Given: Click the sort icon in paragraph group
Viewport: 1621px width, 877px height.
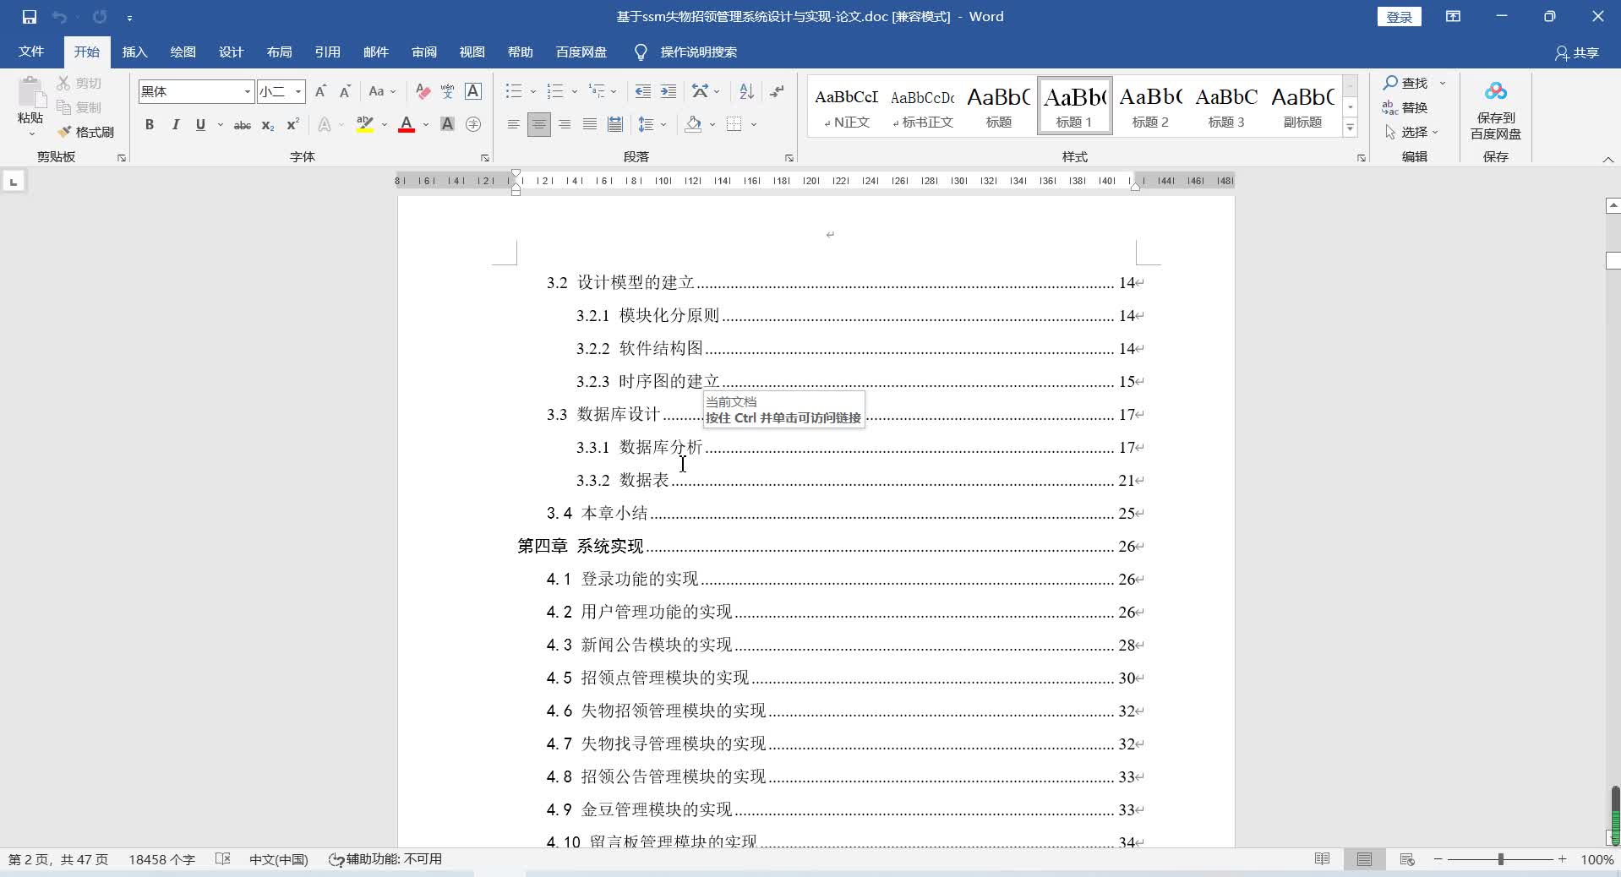Looking at the screenshot, I should click(746, 91).
